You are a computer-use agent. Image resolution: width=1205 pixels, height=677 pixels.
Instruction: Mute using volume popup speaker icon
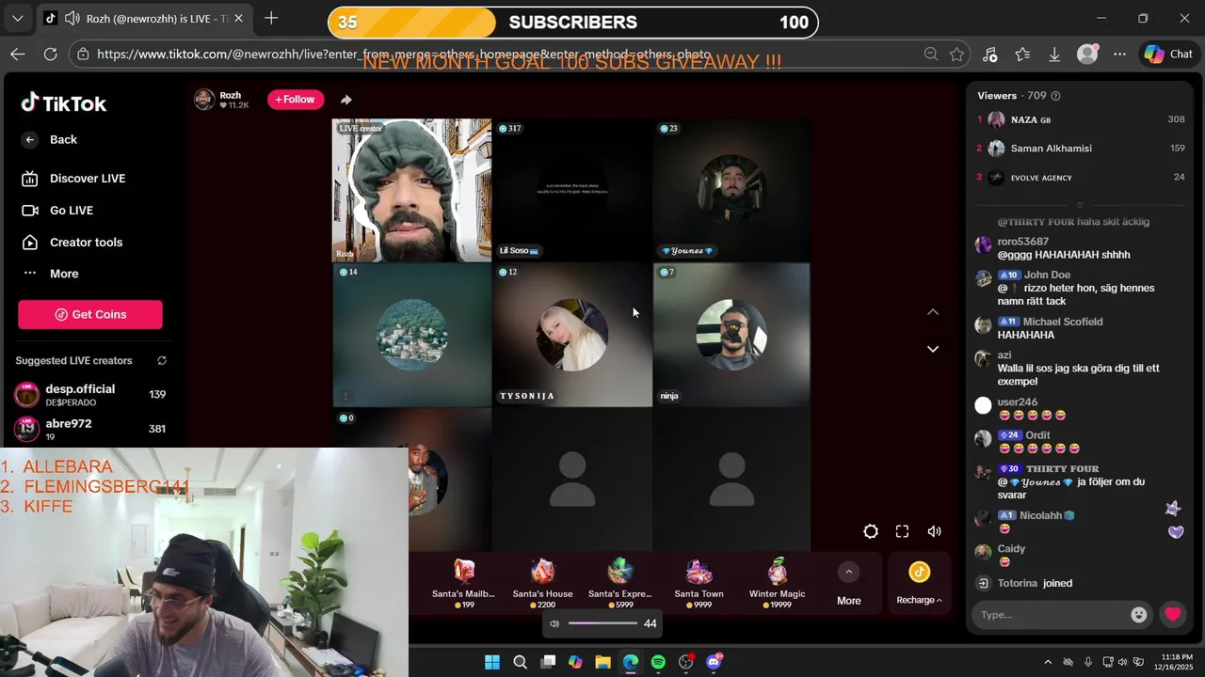click(x=554, y=623)
